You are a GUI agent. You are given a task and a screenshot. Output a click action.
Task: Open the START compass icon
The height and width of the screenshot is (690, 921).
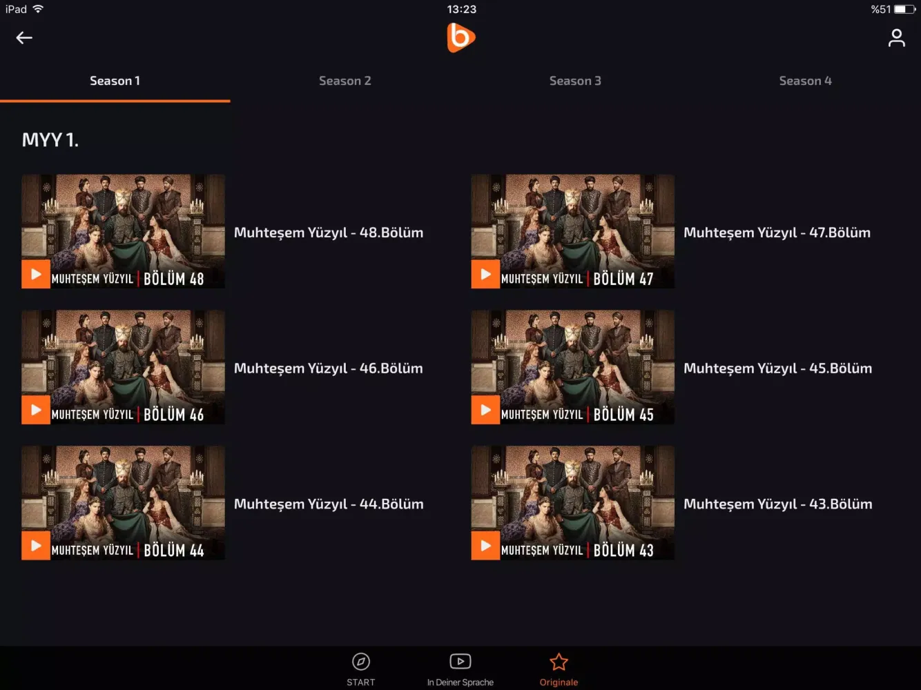coord(361,662)
